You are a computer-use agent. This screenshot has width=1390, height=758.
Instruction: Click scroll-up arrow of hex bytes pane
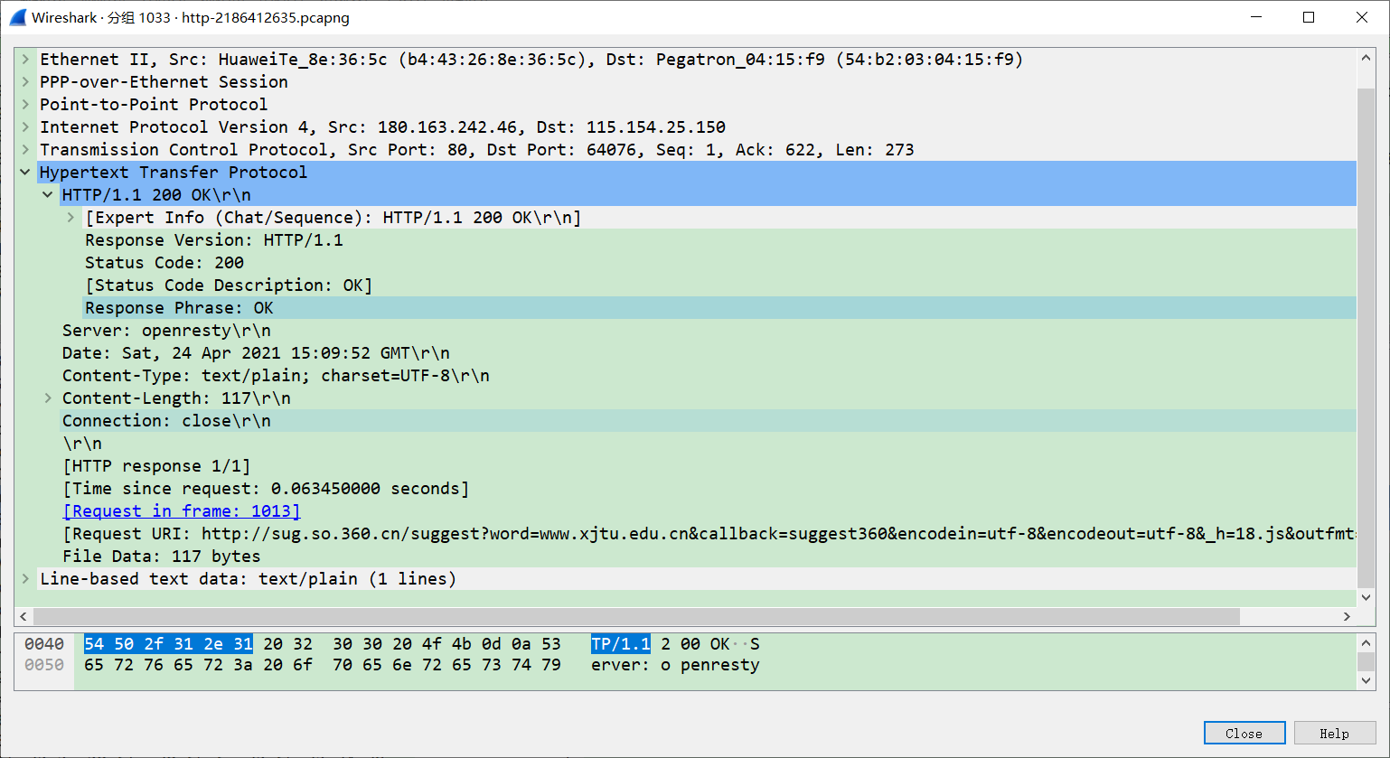(1367, 643)
